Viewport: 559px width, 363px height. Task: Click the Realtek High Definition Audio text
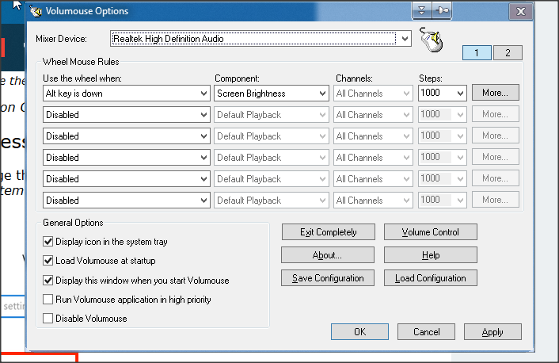pos(169,39)
